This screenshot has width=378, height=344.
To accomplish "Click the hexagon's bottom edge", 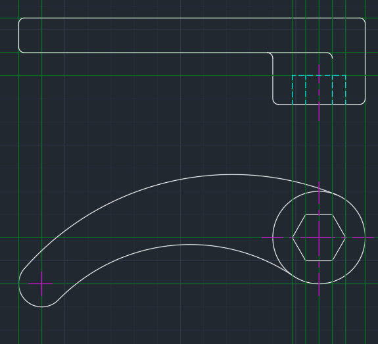I will coord(319,260).
